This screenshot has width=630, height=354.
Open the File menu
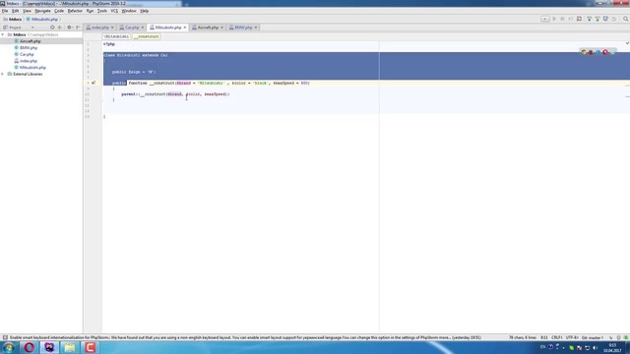click(x=5, y=11)
